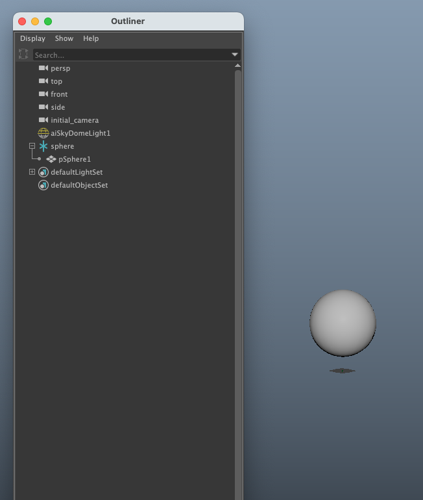Click the Outliner scroll-up arrow

237,66
